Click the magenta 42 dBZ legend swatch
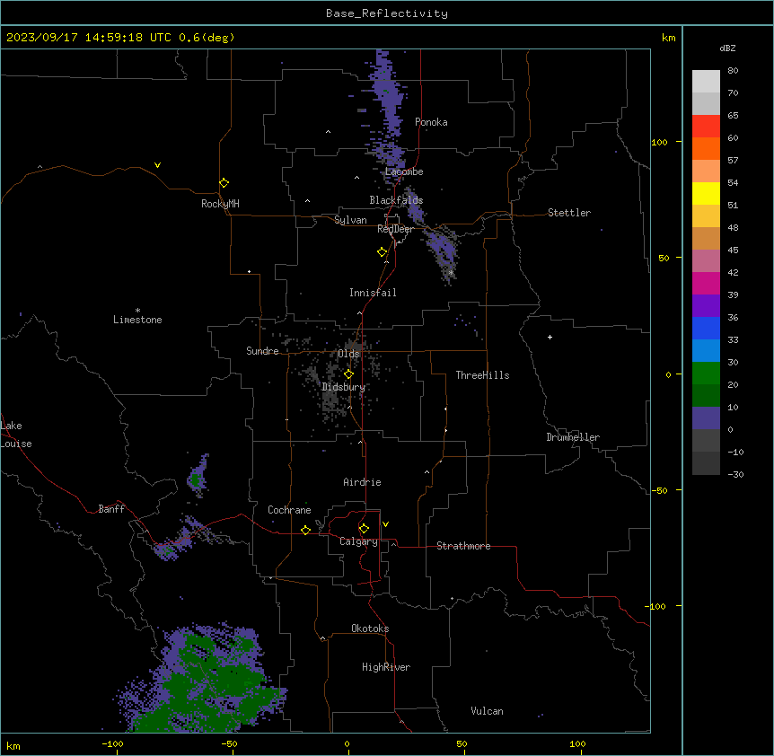Image resolution: width=774 pixels, height=756 pixels. pyautogui.click(x=706, y=283)
